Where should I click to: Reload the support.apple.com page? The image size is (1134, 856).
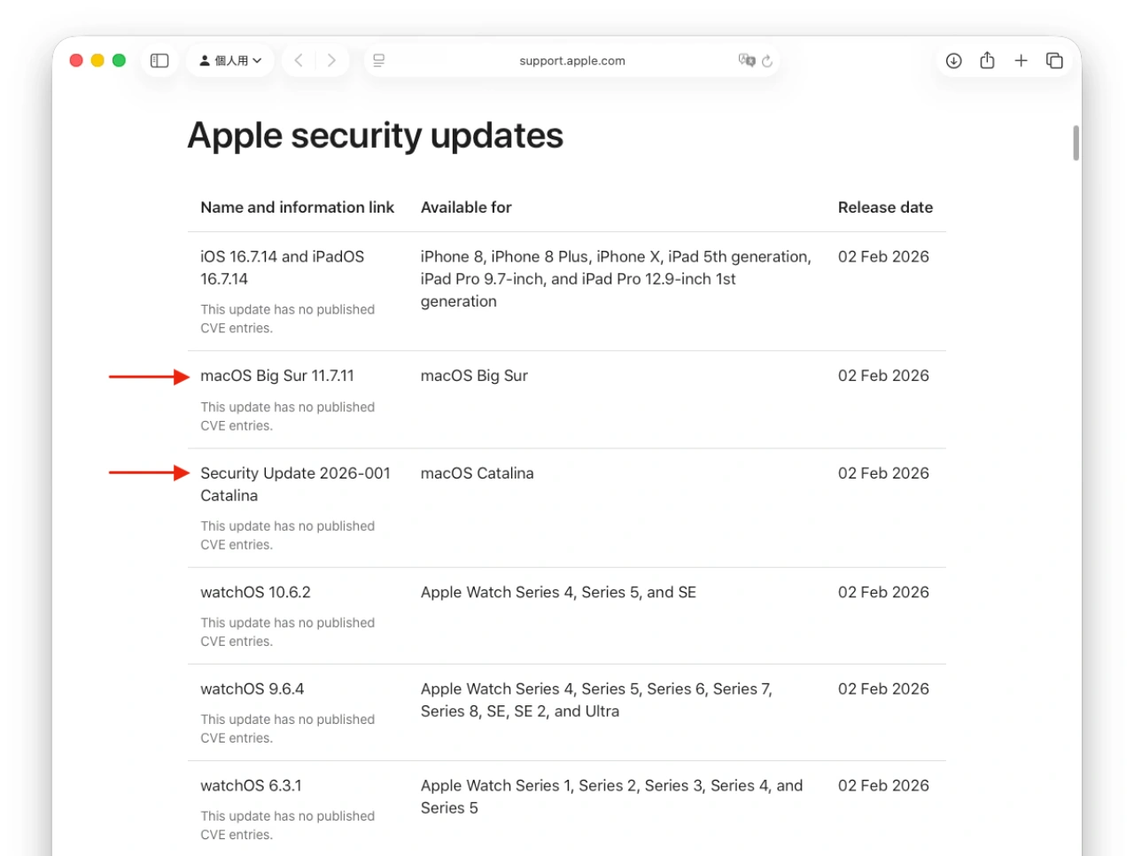pyautogui.click(x=767, y=60)
